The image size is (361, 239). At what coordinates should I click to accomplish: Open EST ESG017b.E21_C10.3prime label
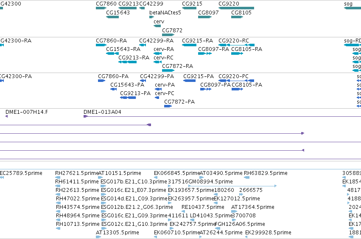pos(134,182)
